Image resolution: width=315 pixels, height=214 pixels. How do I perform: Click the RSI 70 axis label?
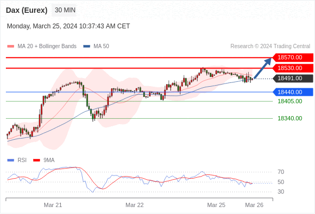281,172
